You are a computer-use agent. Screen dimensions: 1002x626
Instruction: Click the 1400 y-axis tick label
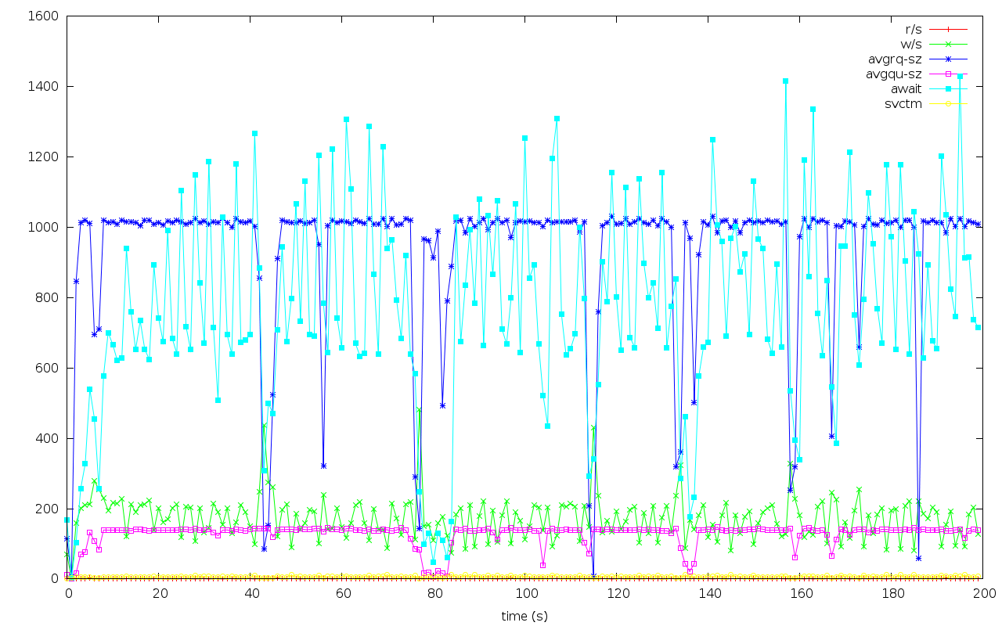[x=44, y=86]
